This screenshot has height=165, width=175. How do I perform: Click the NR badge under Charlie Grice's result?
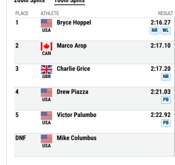pyautogui.click(x=166, y=76)
